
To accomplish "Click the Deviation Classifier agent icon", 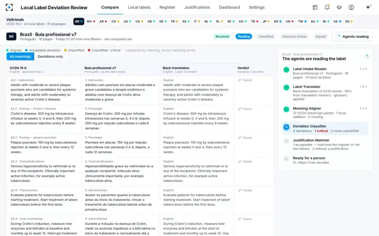I will [x=286, y=127].
